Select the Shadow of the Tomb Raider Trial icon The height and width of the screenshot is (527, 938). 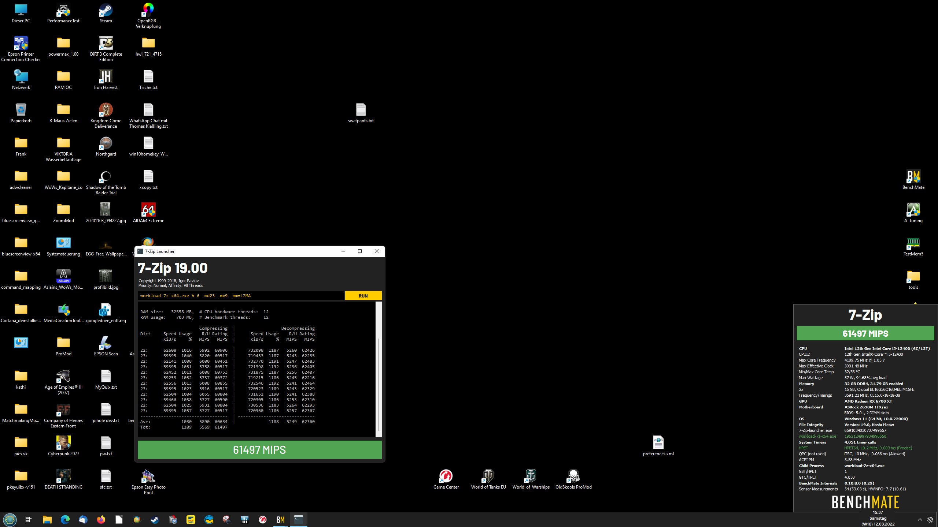click(x=106, y=182)
